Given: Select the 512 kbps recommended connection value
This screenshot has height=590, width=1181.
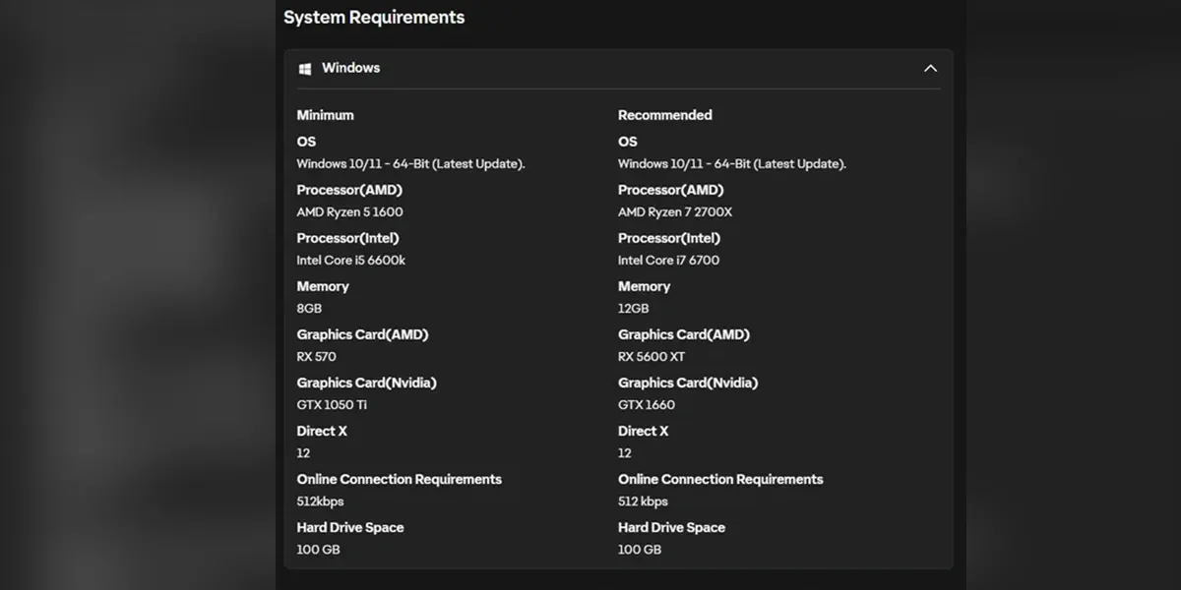Looking at the screenshot, I should 643,501.
